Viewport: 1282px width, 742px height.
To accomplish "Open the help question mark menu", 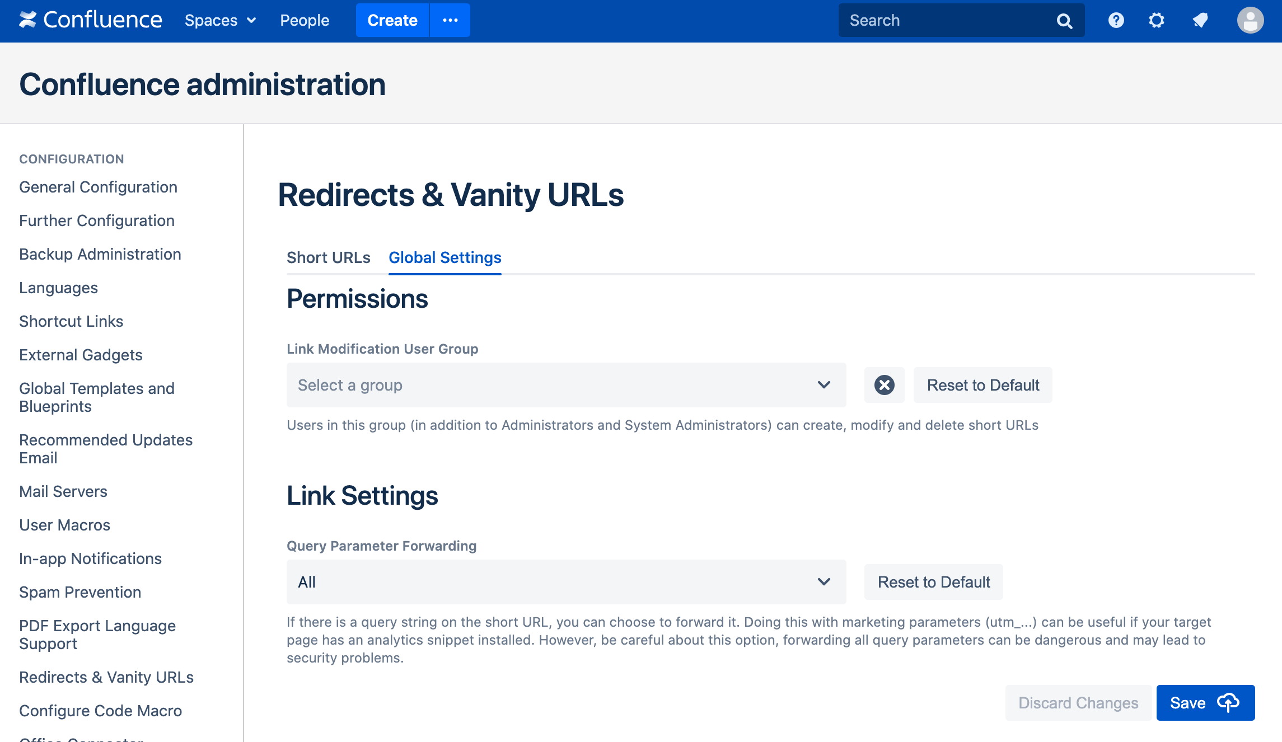I will pyautogui.click(x=1116, y=21).
